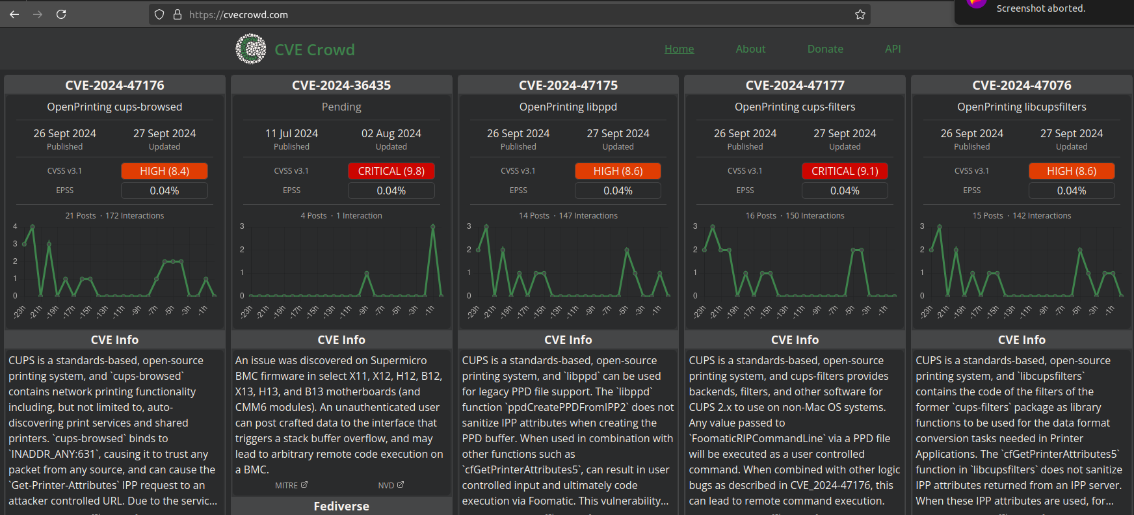Open the CVE-2024-36435 card title
1134x515 pixels.
[x=341, y=85]
